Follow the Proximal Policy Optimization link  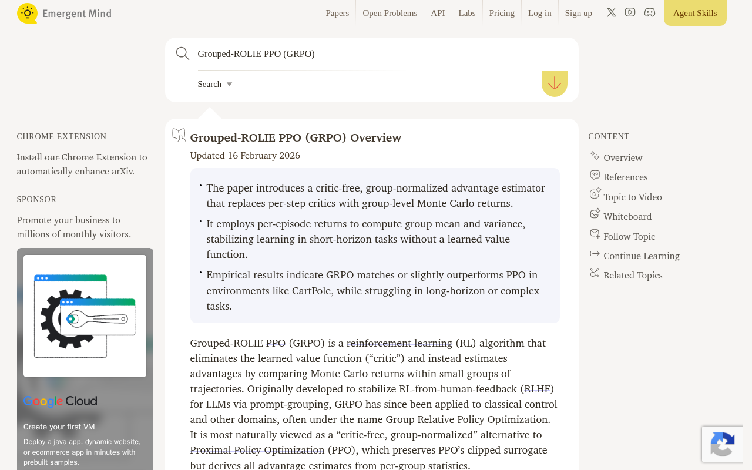coord(257,450)
